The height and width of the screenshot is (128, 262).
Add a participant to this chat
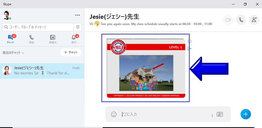(x=254, y=20)
